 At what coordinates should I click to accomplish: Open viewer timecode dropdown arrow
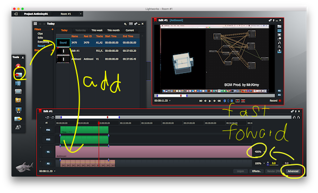tap(170, 101)
